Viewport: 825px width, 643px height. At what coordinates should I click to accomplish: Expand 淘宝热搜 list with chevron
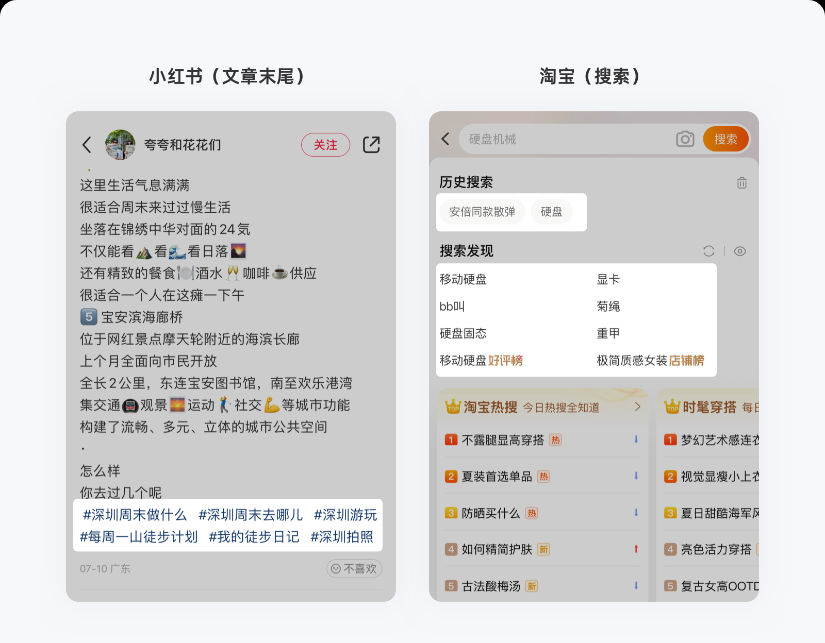point(638,407)
